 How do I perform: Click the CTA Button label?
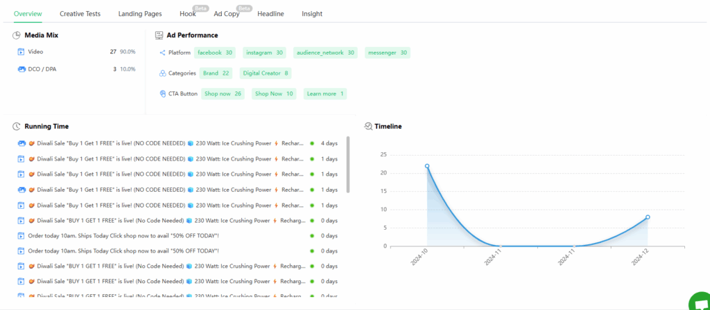point(183,93)
